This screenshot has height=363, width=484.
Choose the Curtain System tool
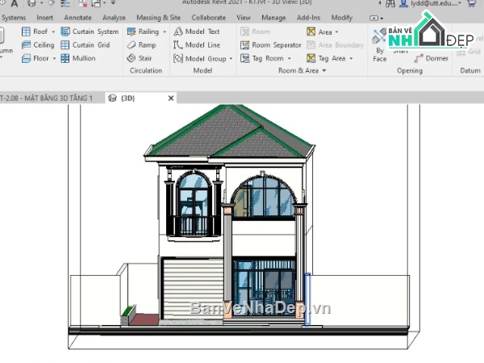click(x=90, y=31)
